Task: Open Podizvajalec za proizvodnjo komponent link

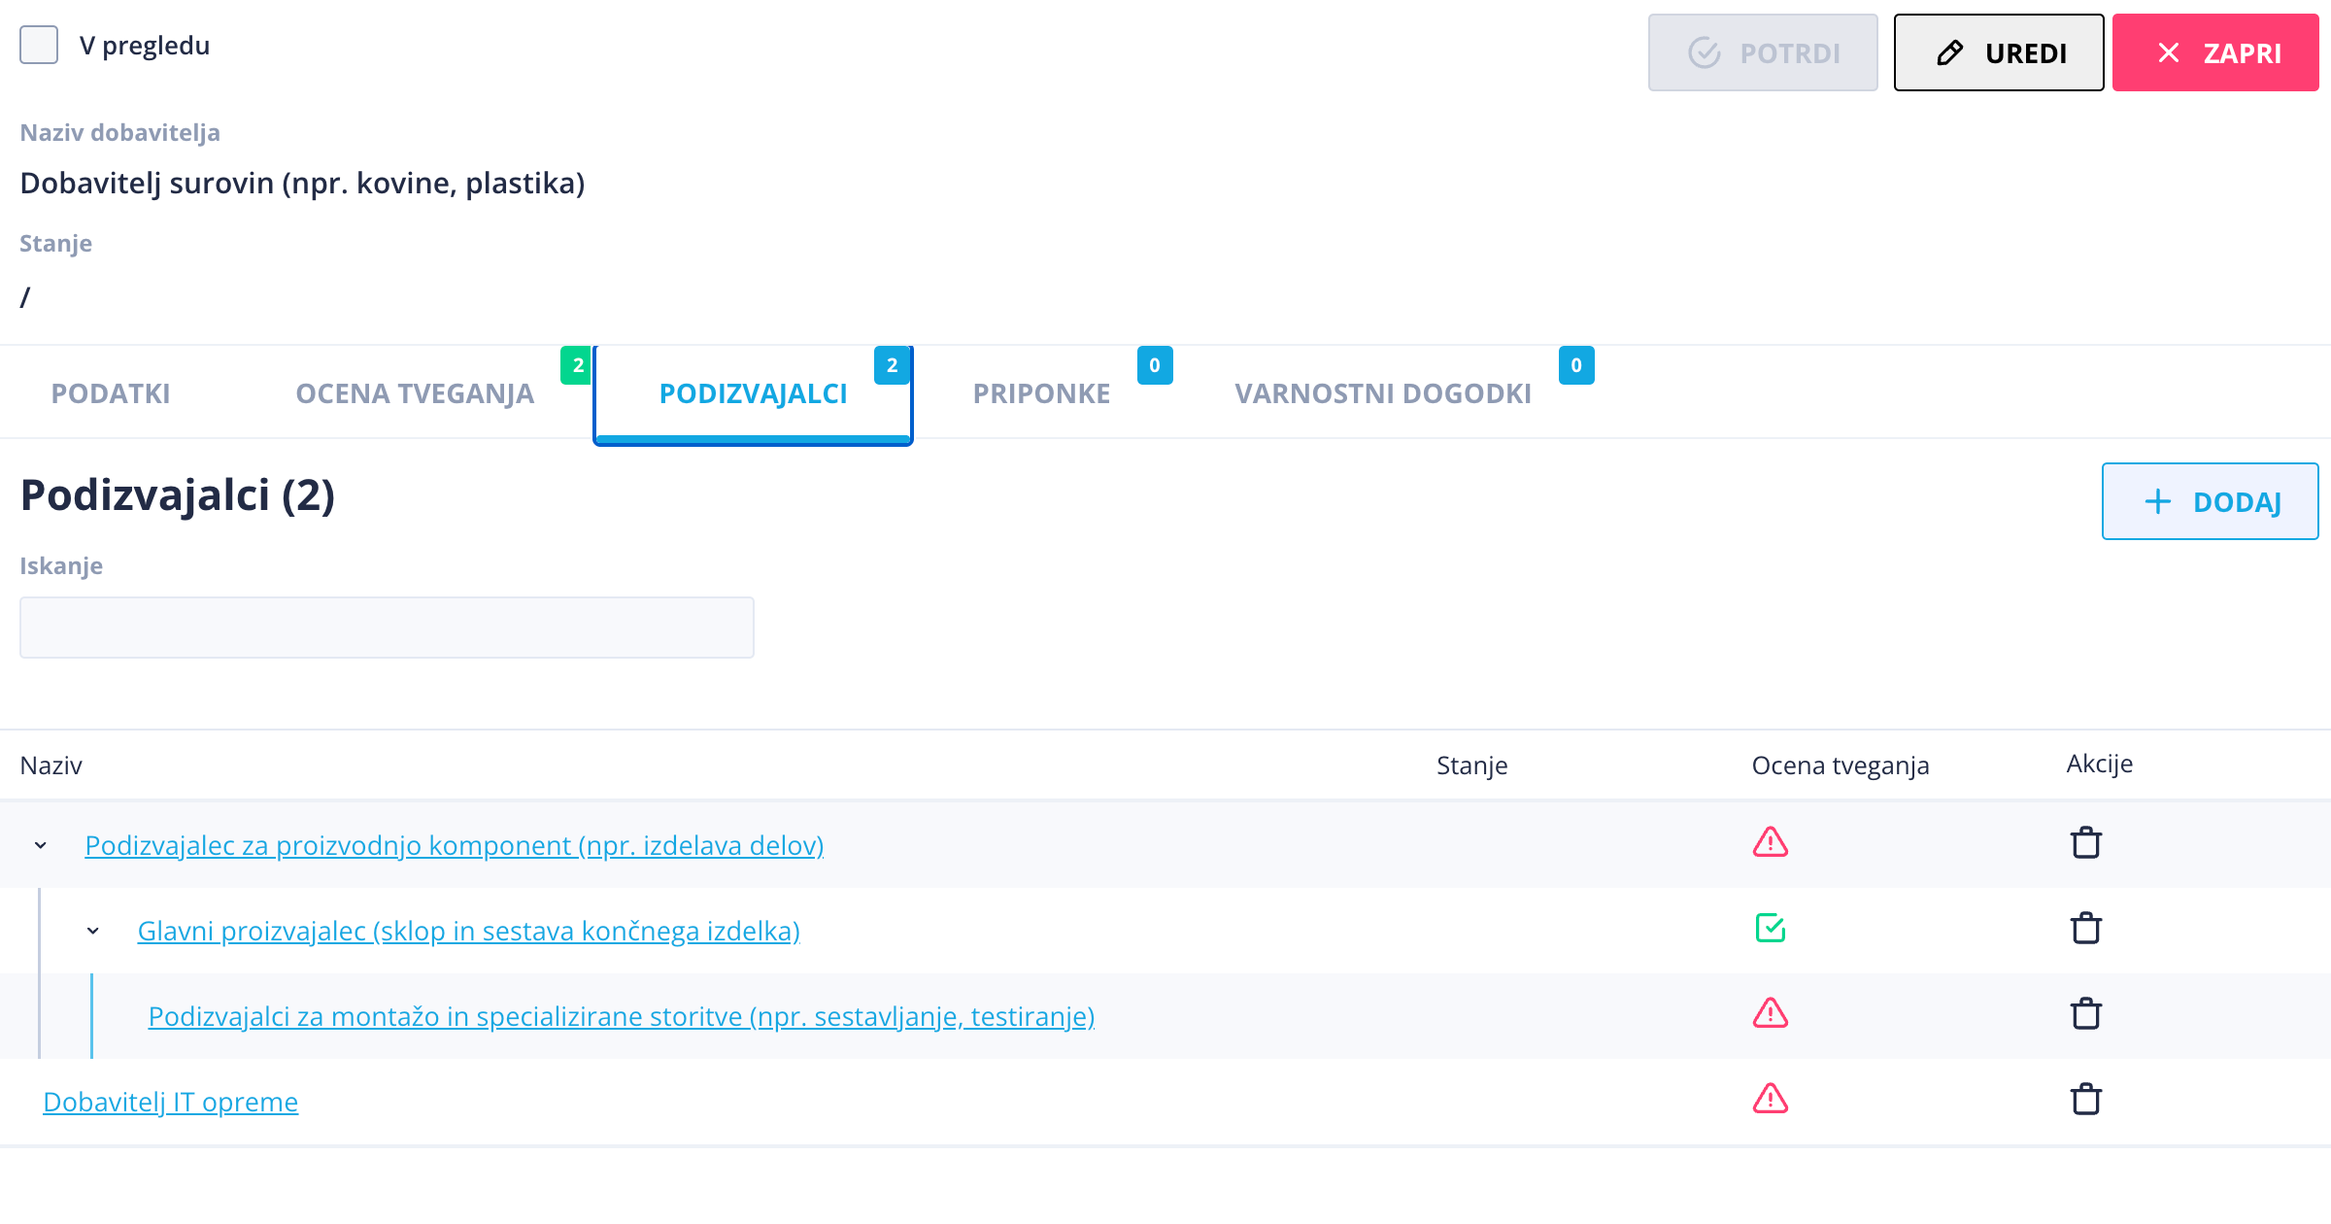Action: [455, 845]
